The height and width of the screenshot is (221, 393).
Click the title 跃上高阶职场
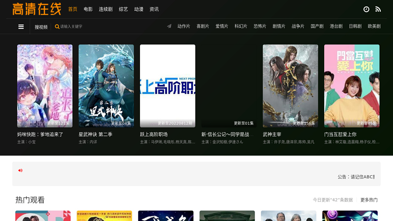click(x=154, y=135)
